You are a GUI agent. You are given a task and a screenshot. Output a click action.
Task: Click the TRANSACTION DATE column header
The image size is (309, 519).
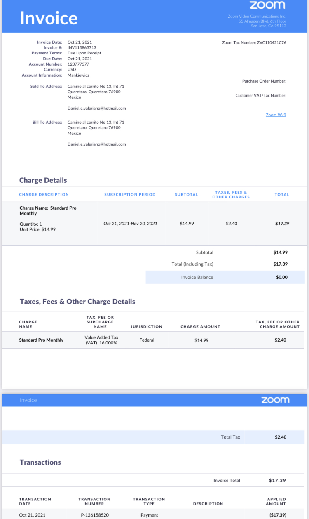[x=35, y=501]
